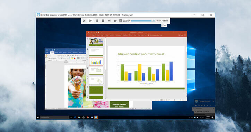The height and width of the screenshot is (132, 251).
Task: Click the Search Windows taskbar field
Action: (x=54, y=117)
